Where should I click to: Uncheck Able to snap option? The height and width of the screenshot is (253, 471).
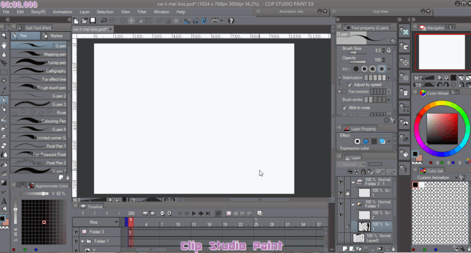click(x=344, y=108)
